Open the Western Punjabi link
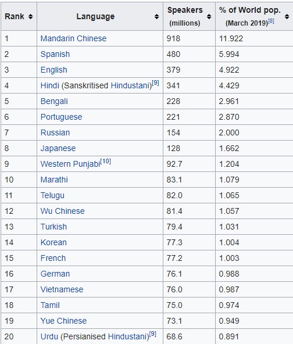Screen dimensions: 293x344 [70, 164]
